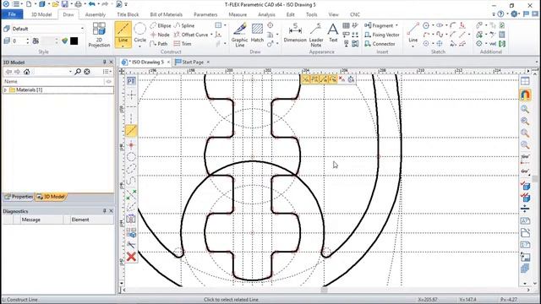Switch to the Properties panel tab
This screenshot has width=541, height=304.
pos(19,197)
